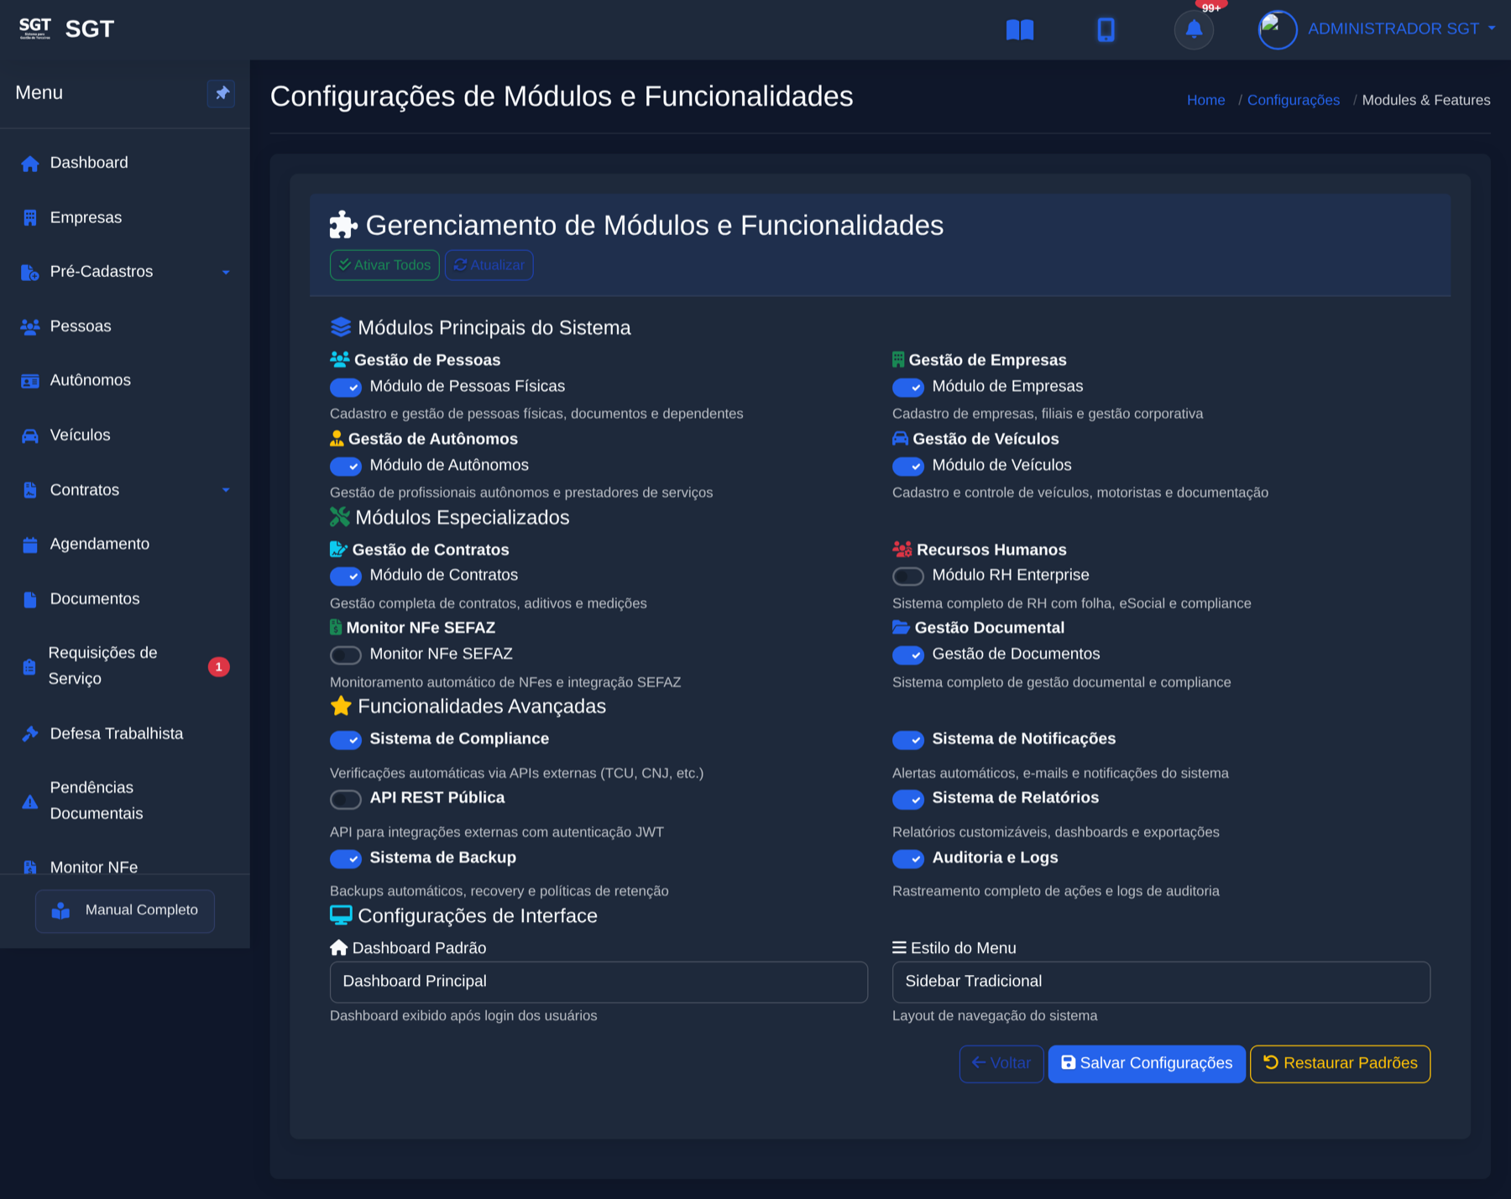Click the Atualizar button
Image resolution: width=1511 pixels, height=1199 pixels.
(x=489, y=265)
